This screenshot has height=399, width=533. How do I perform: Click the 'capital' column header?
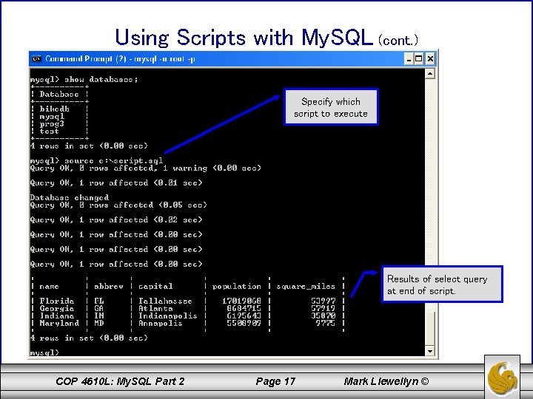click(x=155, y=287)
